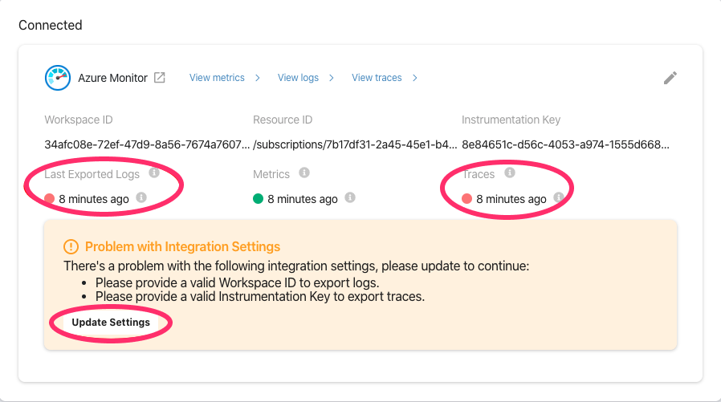Select the Resource ID value /subscriptions/7b17df31...
The width and height of the screenshot is (721, 402).
click(x=355, y=144)
